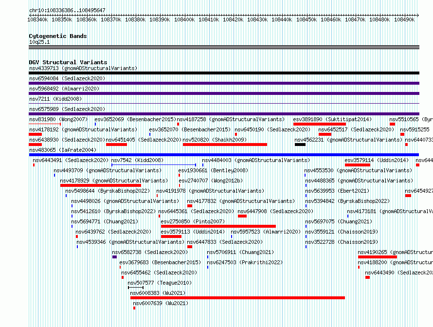
Task: Click nsv6450190 (Sedlazeck2020) label
Action: point(272,129)
